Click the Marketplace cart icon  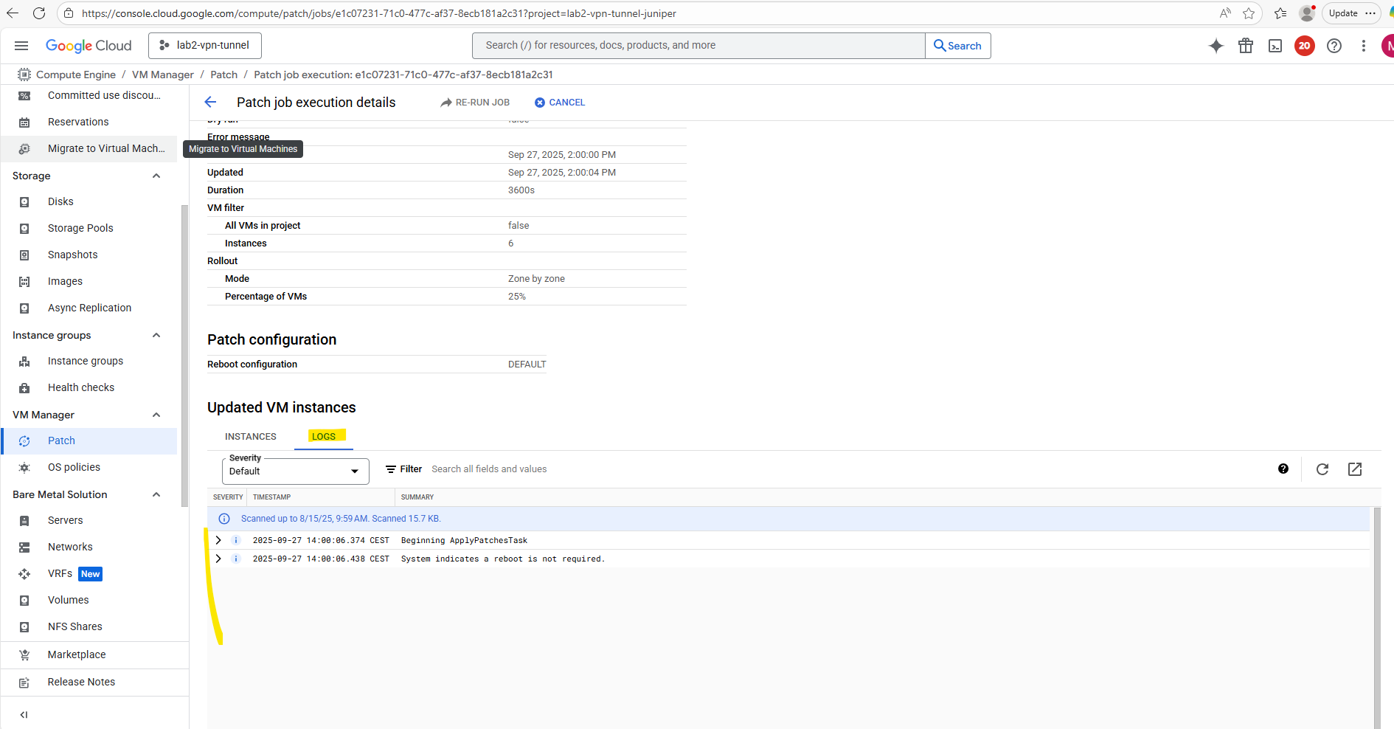pos(24,654)
